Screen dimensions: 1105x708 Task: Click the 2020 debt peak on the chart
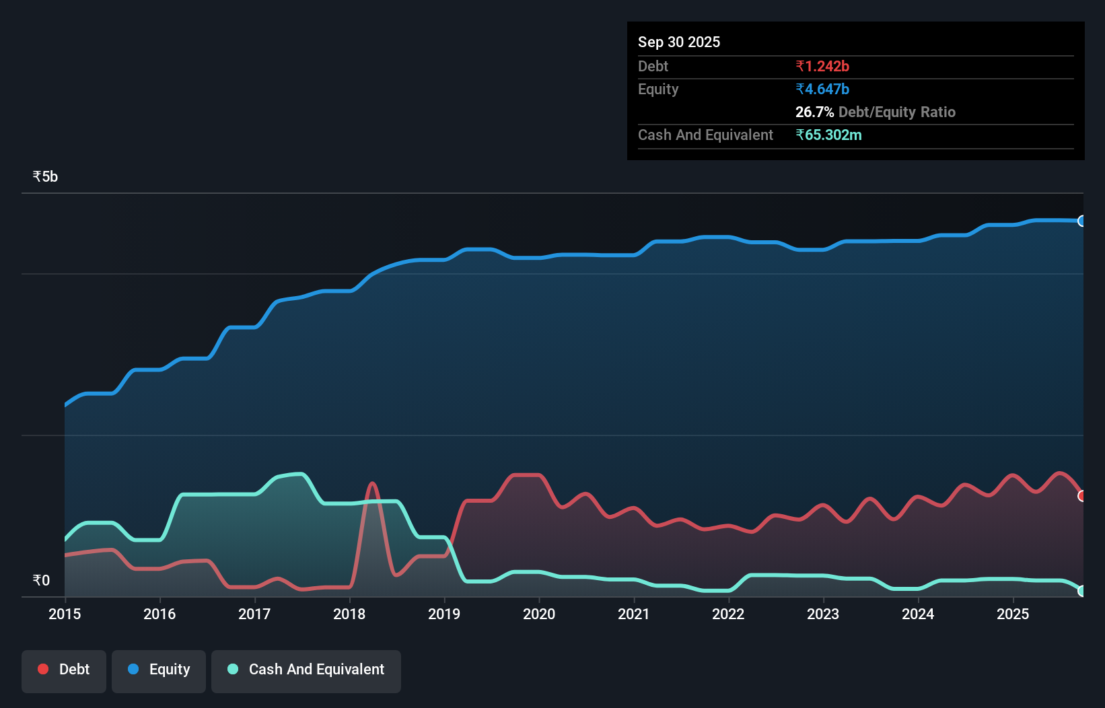coord(525,473)
